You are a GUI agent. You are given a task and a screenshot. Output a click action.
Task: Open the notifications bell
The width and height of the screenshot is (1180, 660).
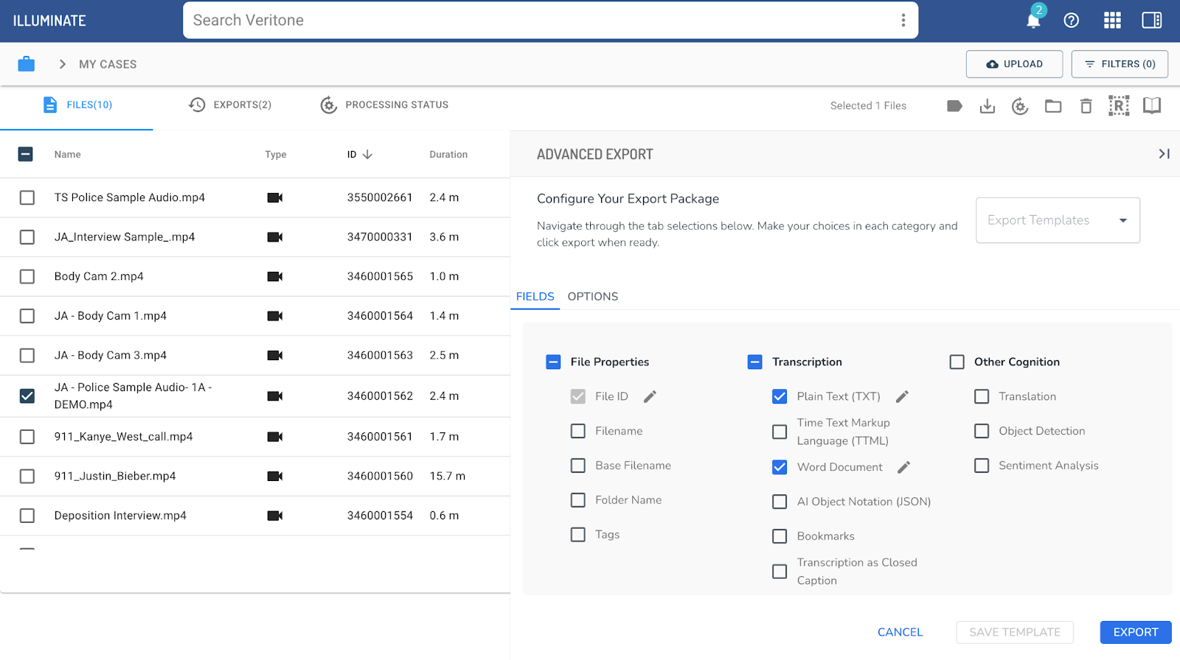point(1033,20)
